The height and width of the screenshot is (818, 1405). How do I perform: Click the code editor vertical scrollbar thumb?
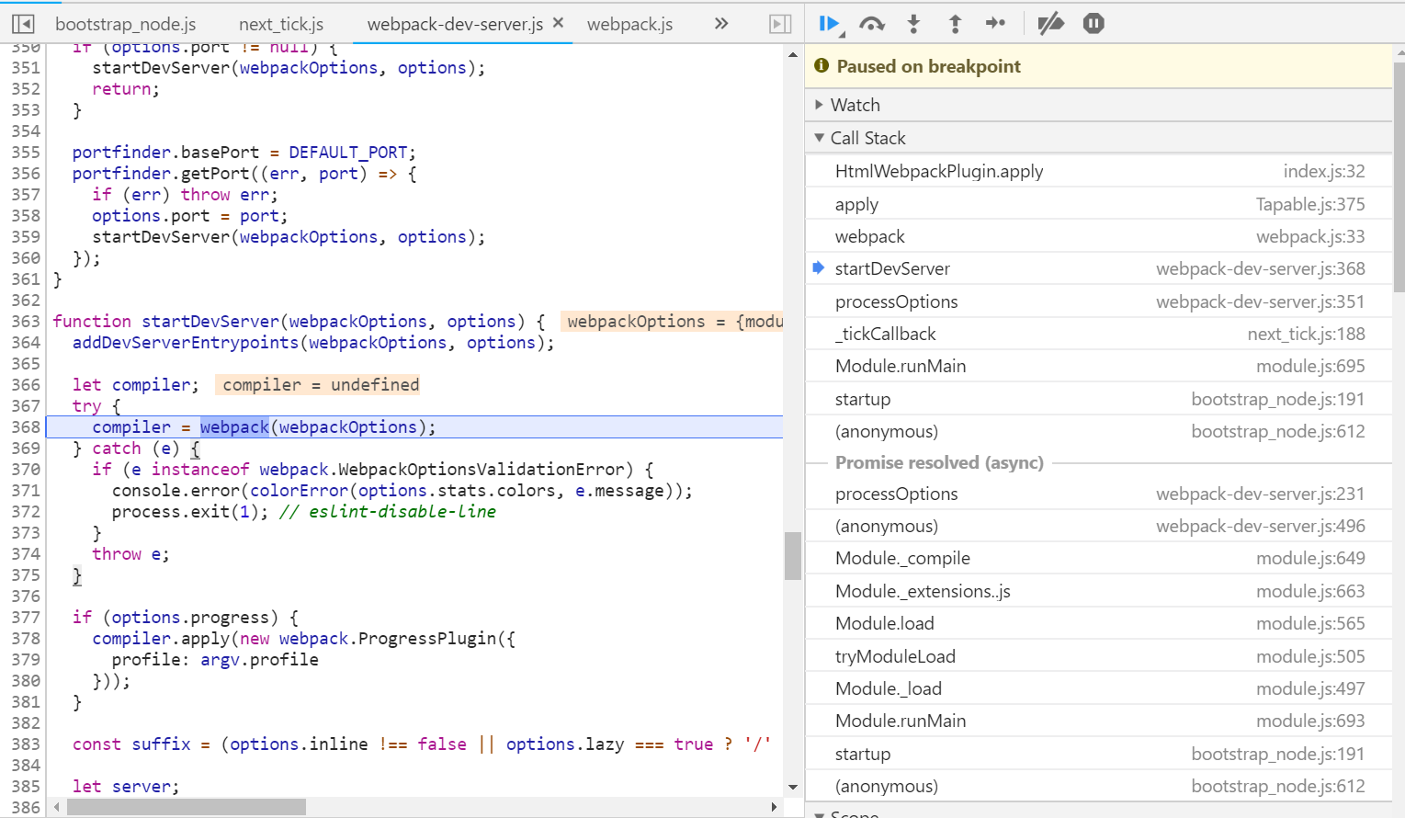(x=793, y=556)
